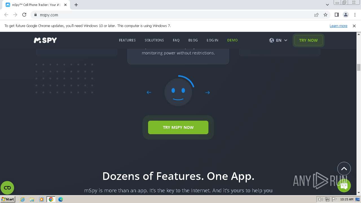Click the Chrome taskbar icon
The image size is (361, 203).
coord(51,199)
